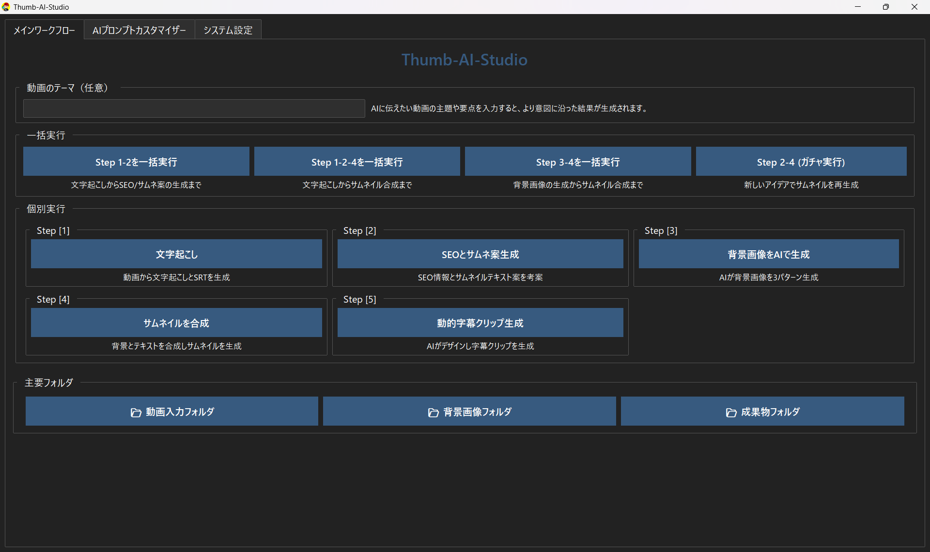Click the 文字起こし button
The image size is (930, 552).
(176, 254)
